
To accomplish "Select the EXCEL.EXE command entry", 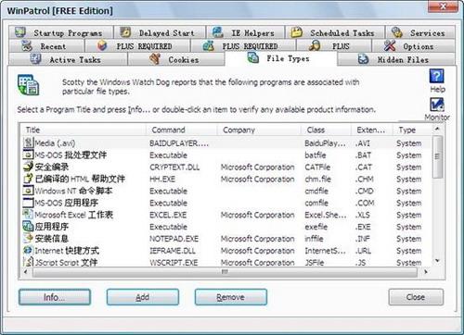I will click(x=168, y=215).
